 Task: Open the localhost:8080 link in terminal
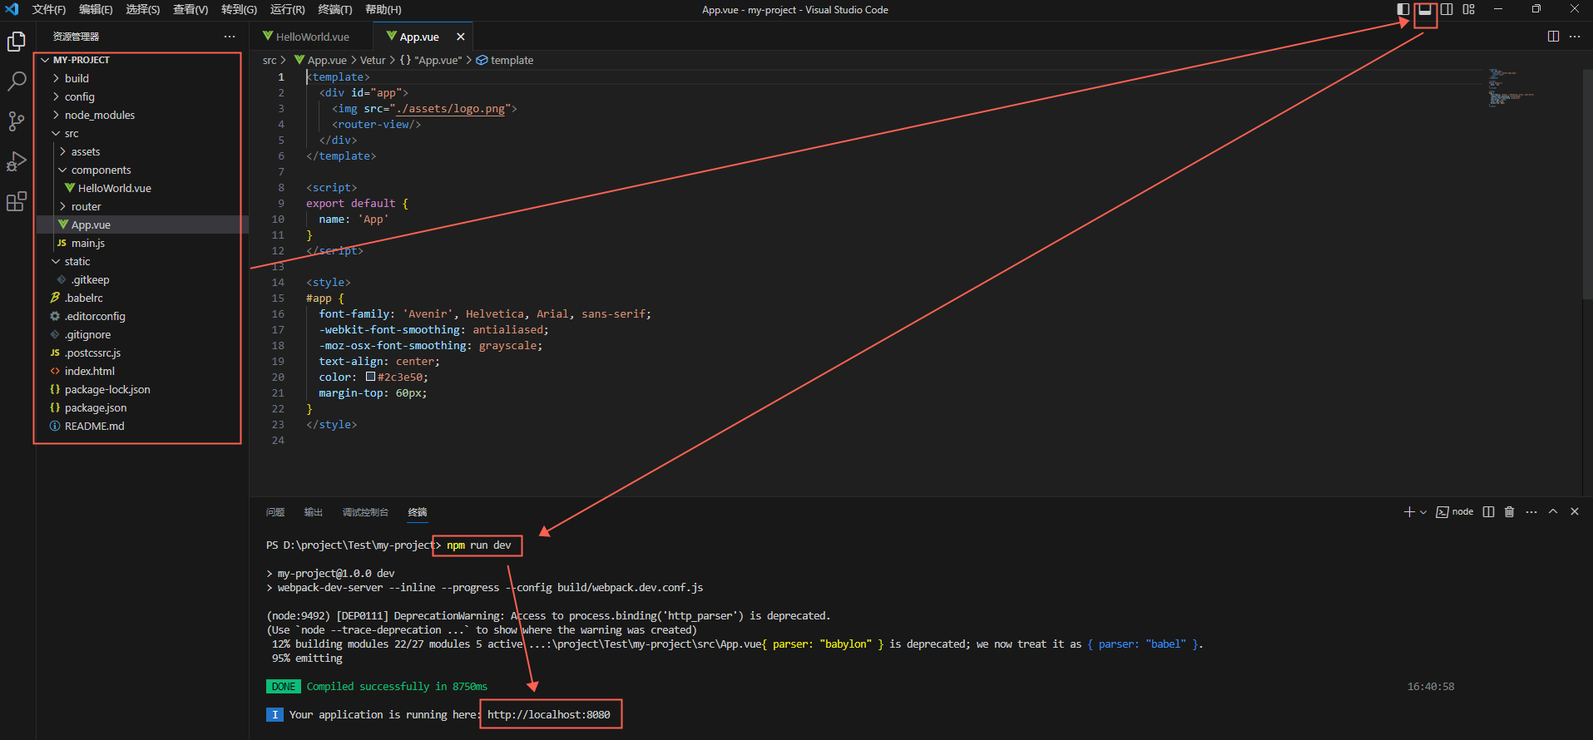[549, 714]
